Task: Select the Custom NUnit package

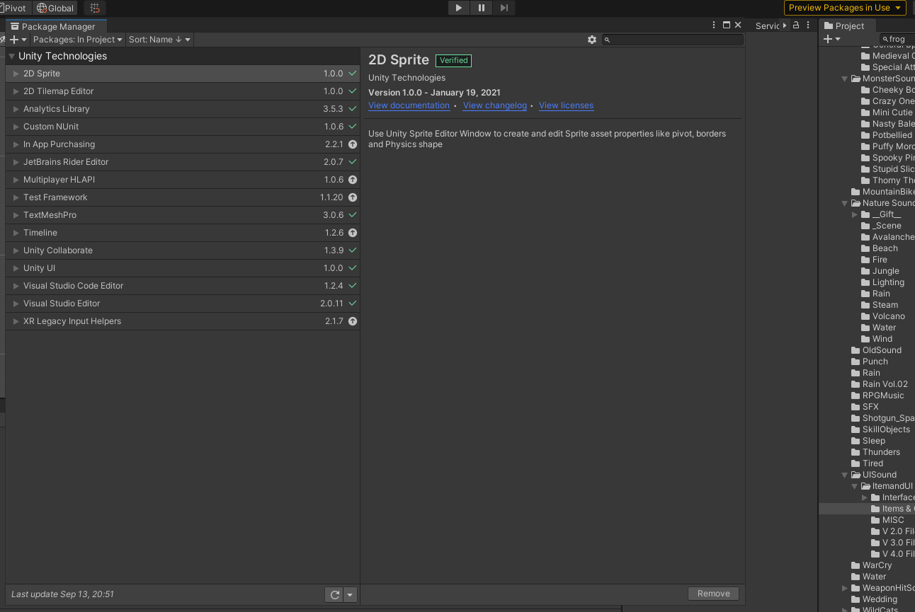Action: 183,127
